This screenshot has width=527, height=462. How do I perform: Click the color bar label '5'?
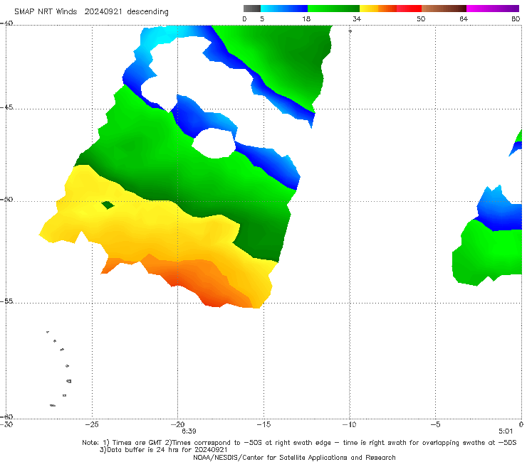click(x=262, y=18)
